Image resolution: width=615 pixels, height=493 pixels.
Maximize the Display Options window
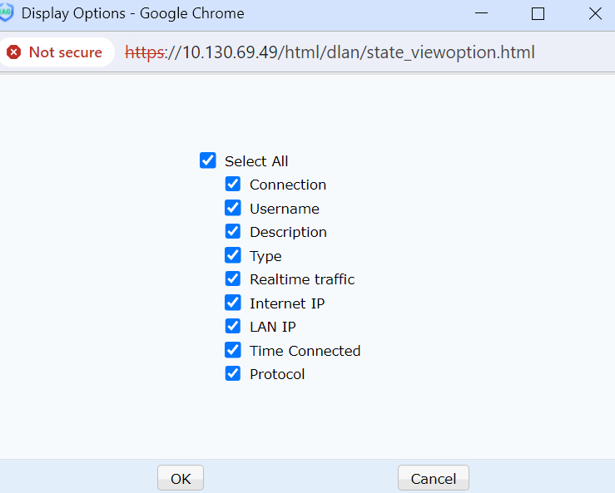click(x=538, y=13)
